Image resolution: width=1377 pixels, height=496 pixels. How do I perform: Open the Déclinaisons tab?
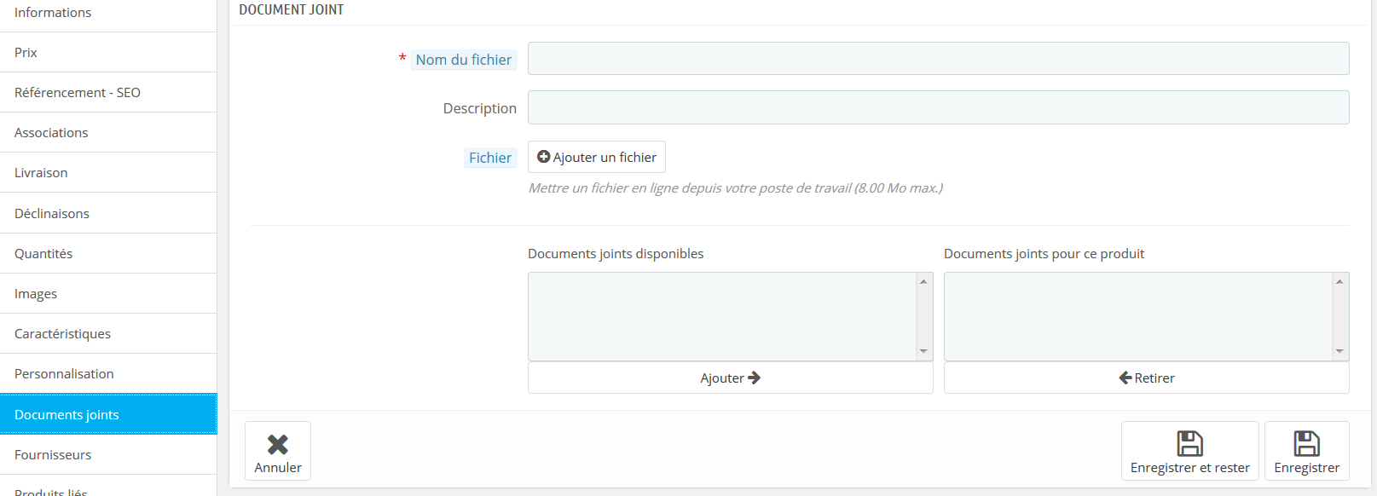tap(108, 213)
